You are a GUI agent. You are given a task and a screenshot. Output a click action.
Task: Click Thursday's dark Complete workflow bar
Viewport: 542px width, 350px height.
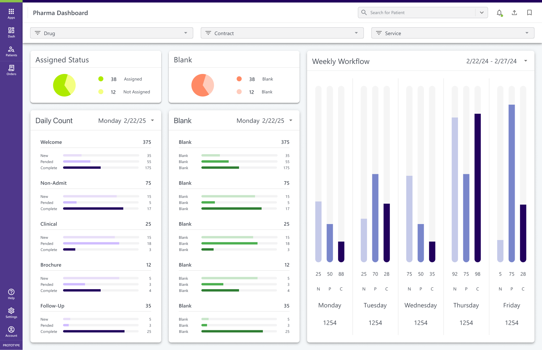pyautogui.click(x=477, y=187)
